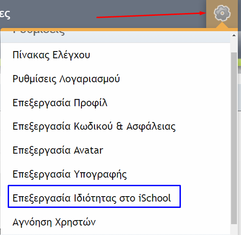Open Επεξεργασία Κωδικού & Ασφάλειας
Screen dimensions: 241x235
click(x=94, y=127)
